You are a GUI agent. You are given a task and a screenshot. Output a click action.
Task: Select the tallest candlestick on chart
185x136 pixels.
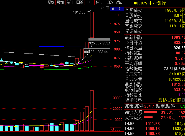click(x=92, y=25)
